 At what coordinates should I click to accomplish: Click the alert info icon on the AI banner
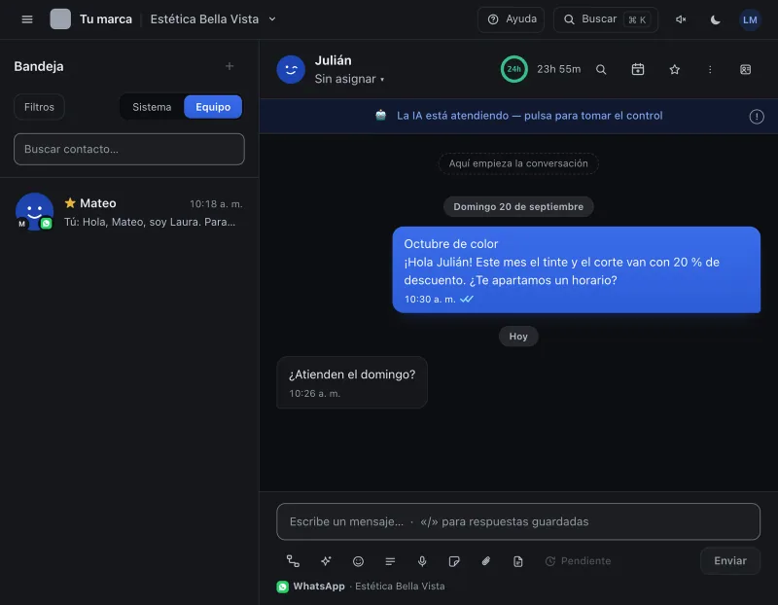pos(757,117)
